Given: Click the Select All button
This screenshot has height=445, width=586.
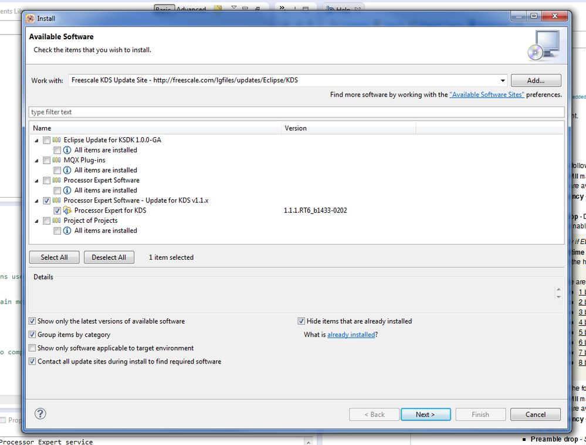Looking at the screenshot, I should click(x=54, y=257).
